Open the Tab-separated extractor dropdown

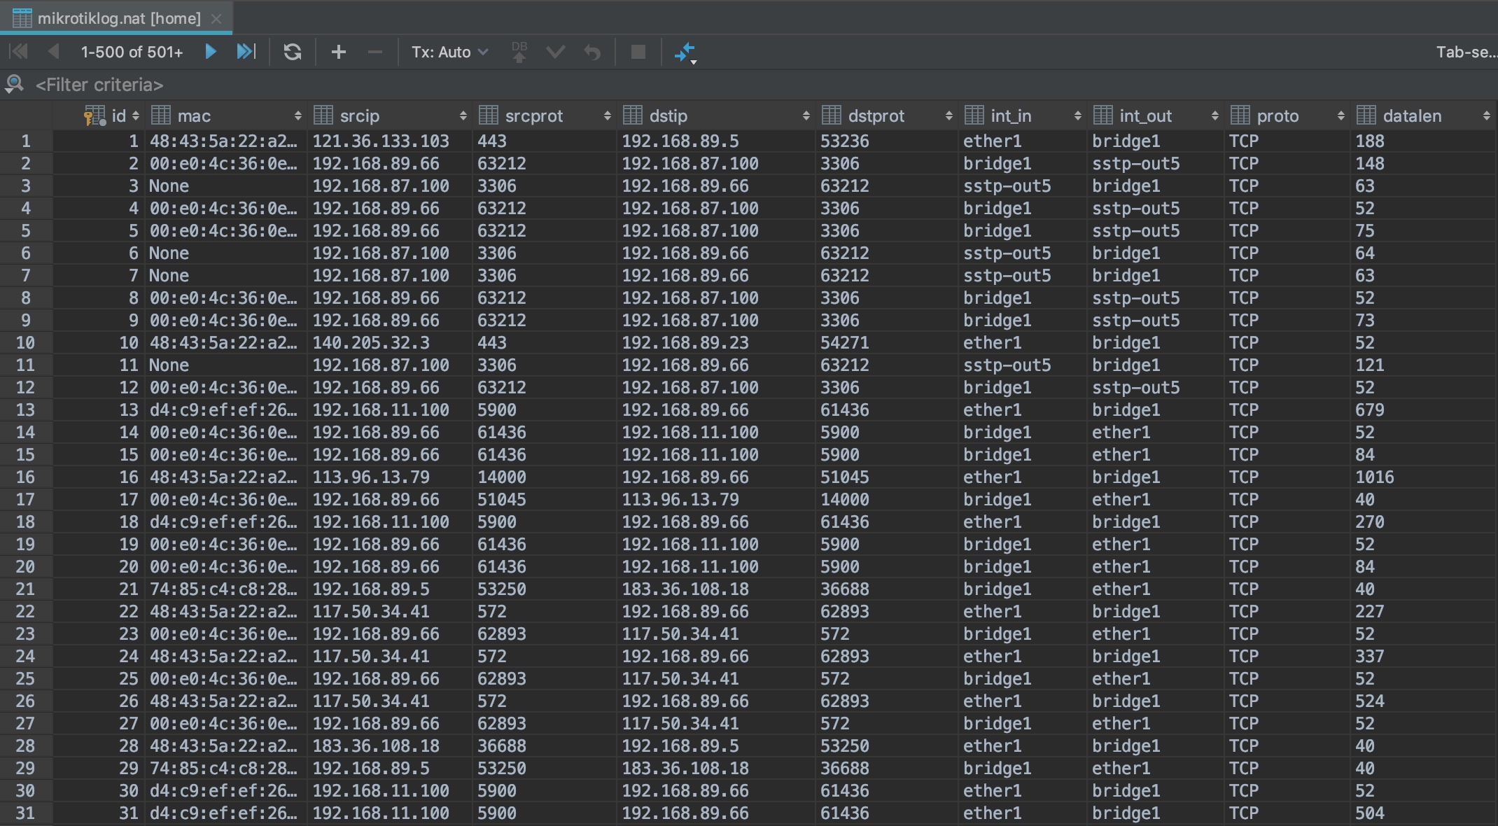click(x=1466, y=52)
